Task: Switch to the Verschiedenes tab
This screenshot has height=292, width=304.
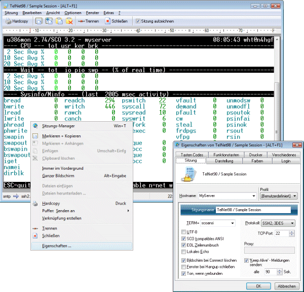Action: (x=284, y=155)
